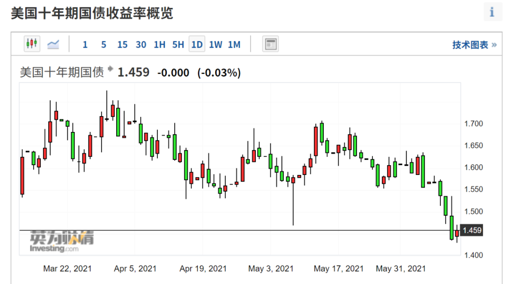The width and height of the screenshot is (506, 284).
Task: Click the 美国十年期国债 instrument name
Action: (x=62, y=72)
